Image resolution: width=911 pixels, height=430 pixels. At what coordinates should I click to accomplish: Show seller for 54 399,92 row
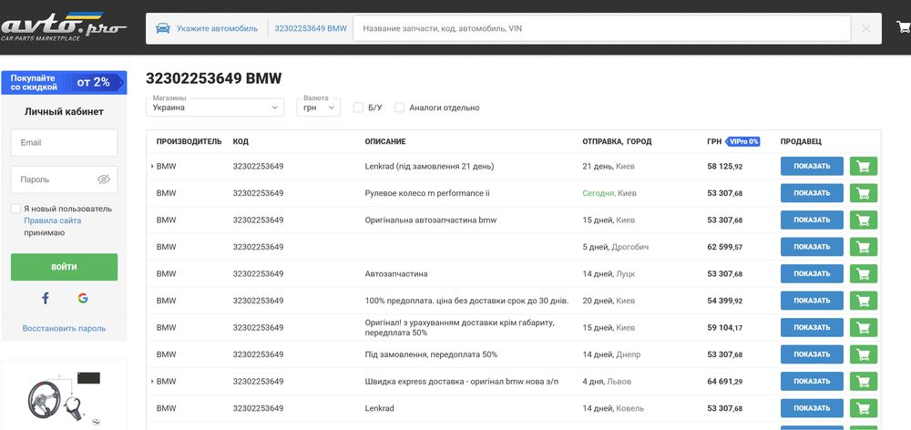click(x=812, y=301)
